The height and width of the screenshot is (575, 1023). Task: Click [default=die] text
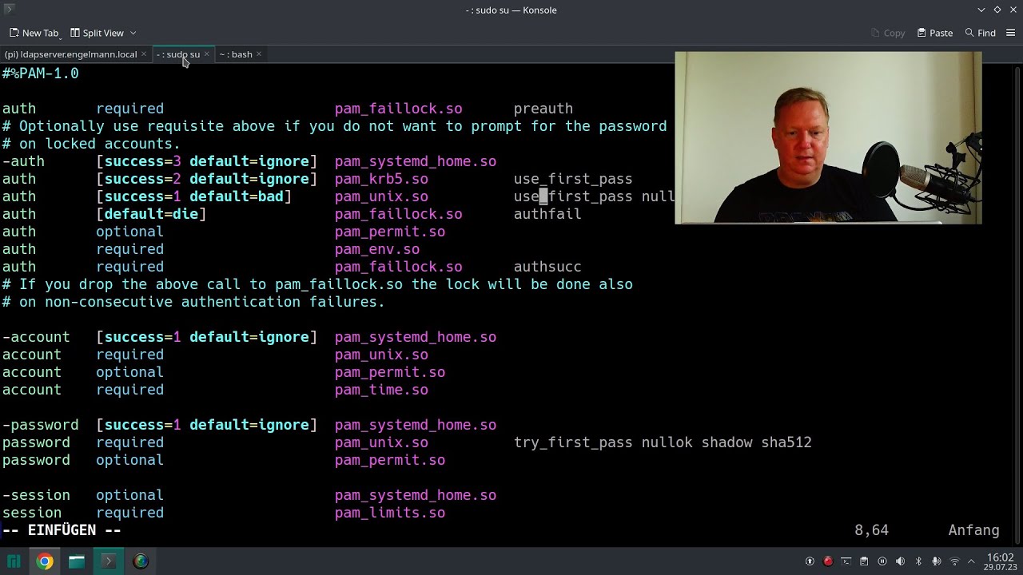(151, 214)
